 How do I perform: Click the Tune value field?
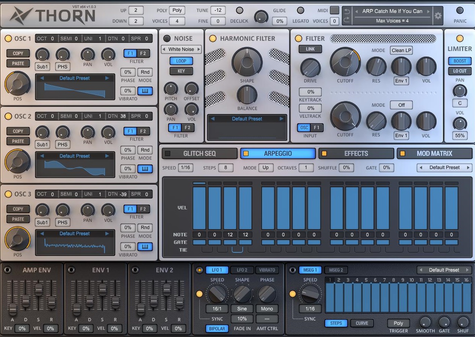click(218, 10)
